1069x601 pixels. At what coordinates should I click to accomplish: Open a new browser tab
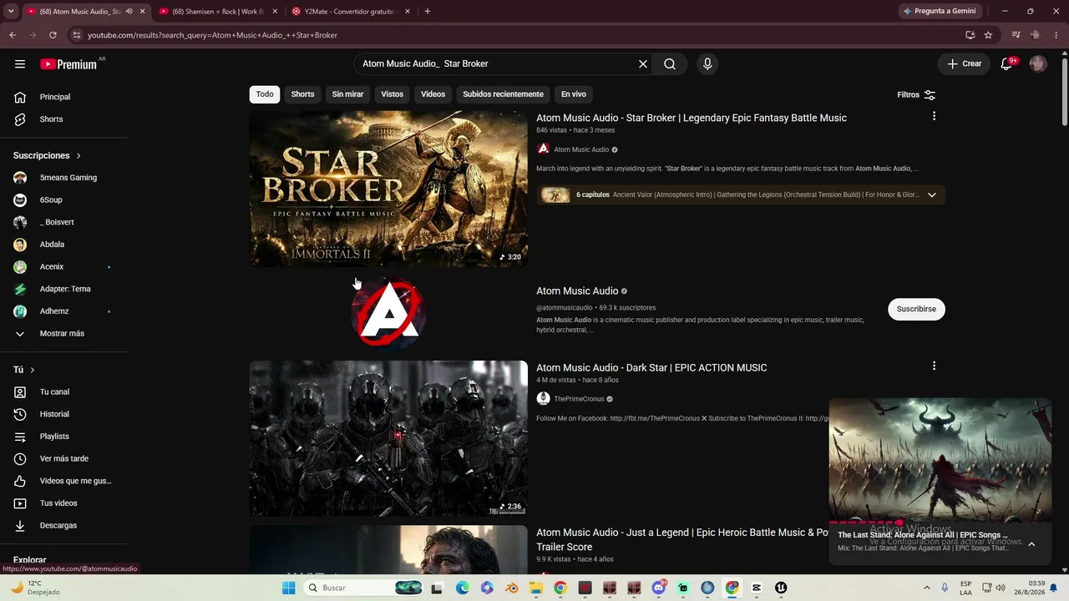[x=428, y=12]
